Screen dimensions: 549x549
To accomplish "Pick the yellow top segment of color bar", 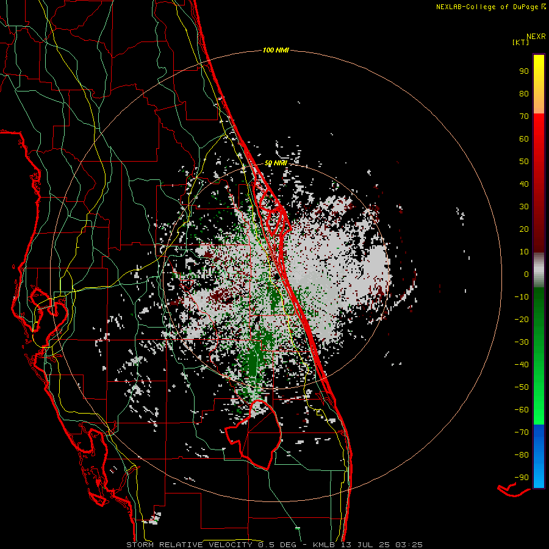I will pos(539,84).
